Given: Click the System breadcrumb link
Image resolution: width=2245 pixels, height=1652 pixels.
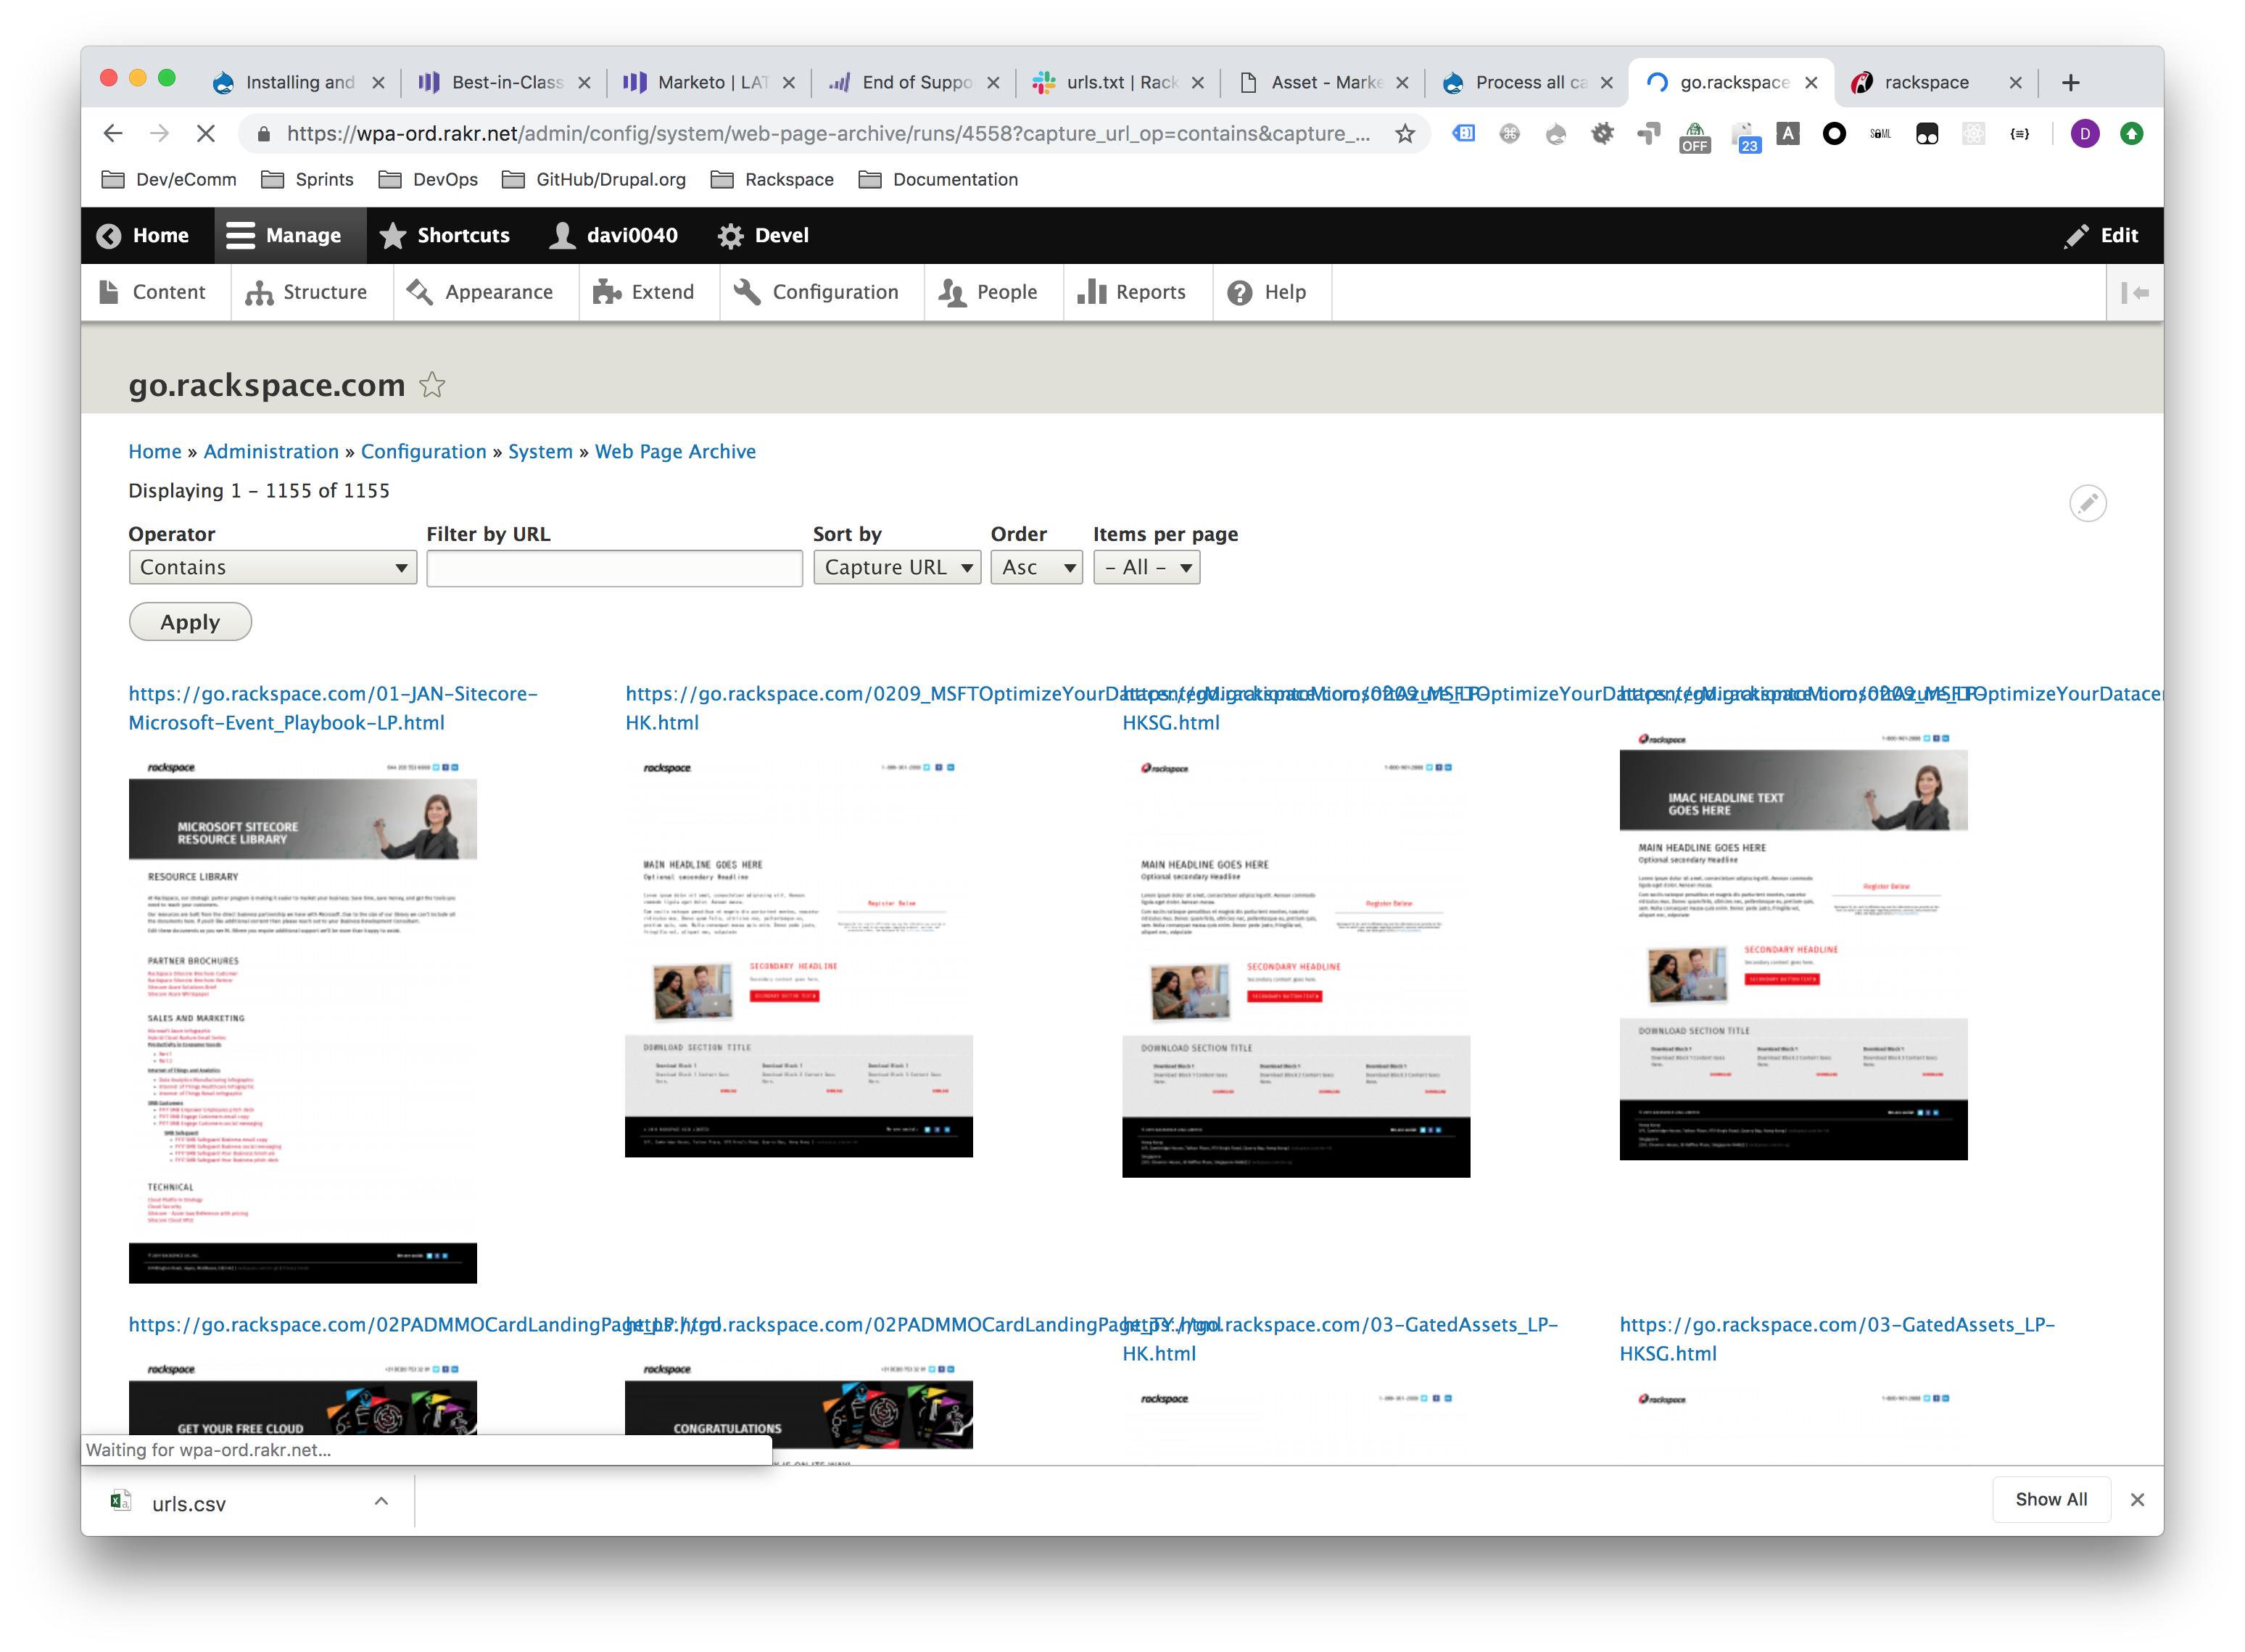Looking at the screenshot, I should click(540, 451).
